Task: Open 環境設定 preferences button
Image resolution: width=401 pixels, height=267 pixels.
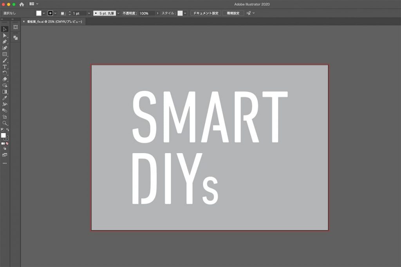Action: tap(233, 13)
